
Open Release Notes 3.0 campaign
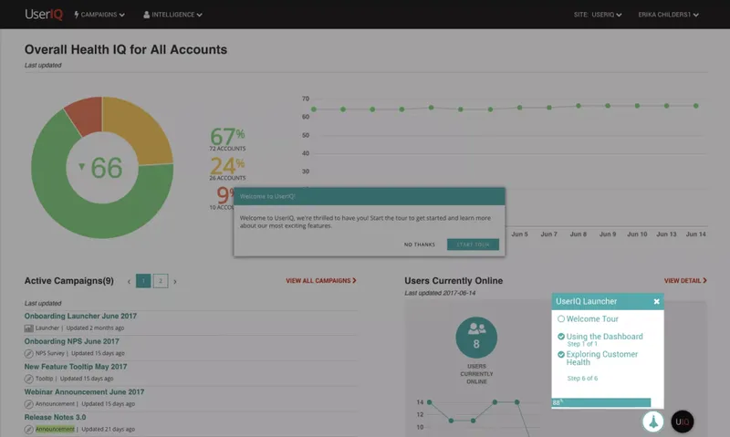pyautogui.click(x=55, y=418)
